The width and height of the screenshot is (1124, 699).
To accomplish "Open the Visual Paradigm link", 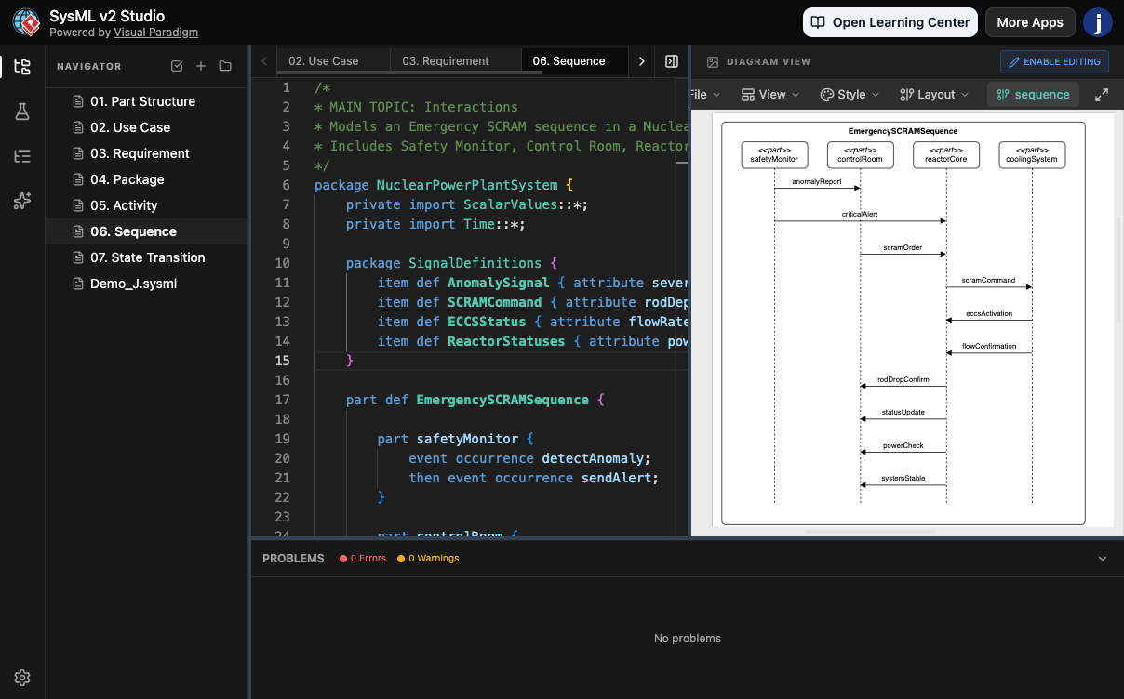I will point(156,32).
